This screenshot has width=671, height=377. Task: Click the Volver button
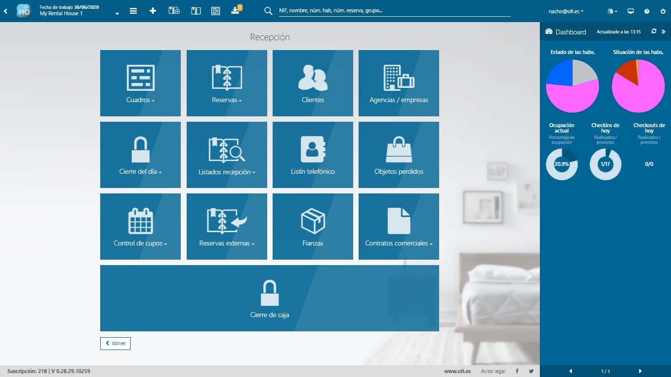[x=115, y=343]
